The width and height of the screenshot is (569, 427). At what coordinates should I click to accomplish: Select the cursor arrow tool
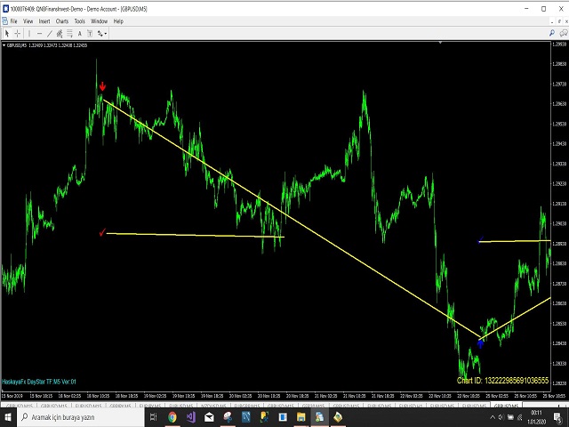(7, 34)
